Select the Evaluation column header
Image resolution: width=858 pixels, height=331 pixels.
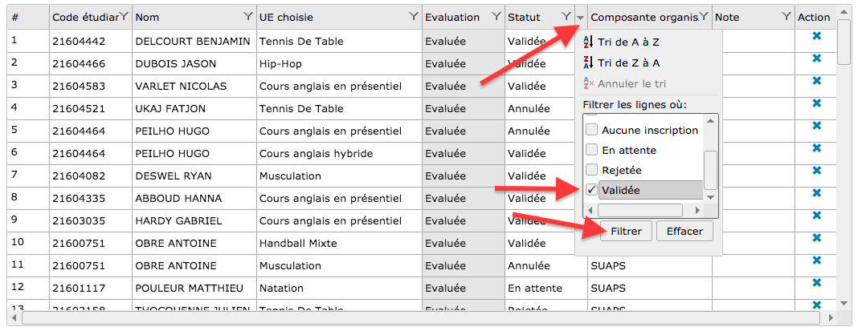tap(452, 17)
